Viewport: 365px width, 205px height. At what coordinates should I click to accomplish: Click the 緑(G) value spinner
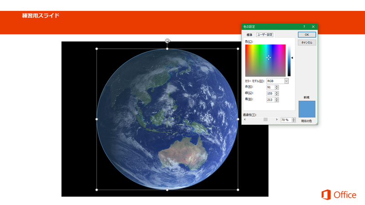click(x=276, y=93)
